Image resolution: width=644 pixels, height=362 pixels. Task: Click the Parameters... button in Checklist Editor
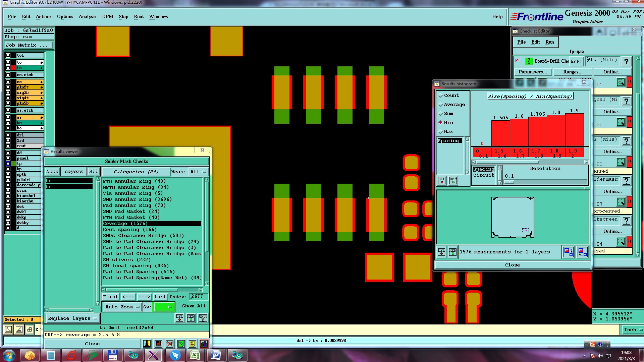point(532,72)
